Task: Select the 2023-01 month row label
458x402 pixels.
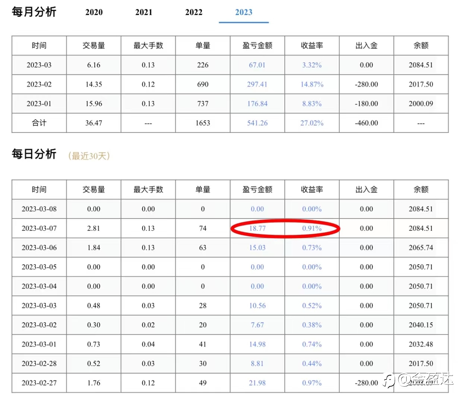Action: pyautogui.click(x=39, y=104)
